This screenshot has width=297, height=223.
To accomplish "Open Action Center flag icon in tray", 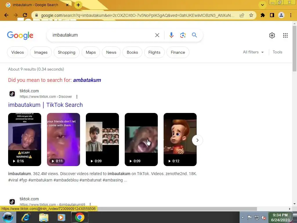I will coord(250,217).
